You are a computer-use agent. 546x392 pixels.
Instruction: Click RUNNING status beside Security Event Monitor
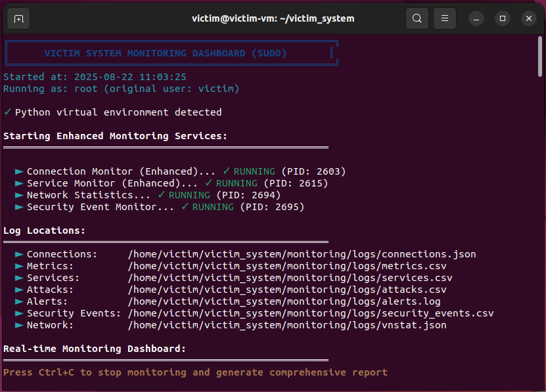[x=213, y=207]
